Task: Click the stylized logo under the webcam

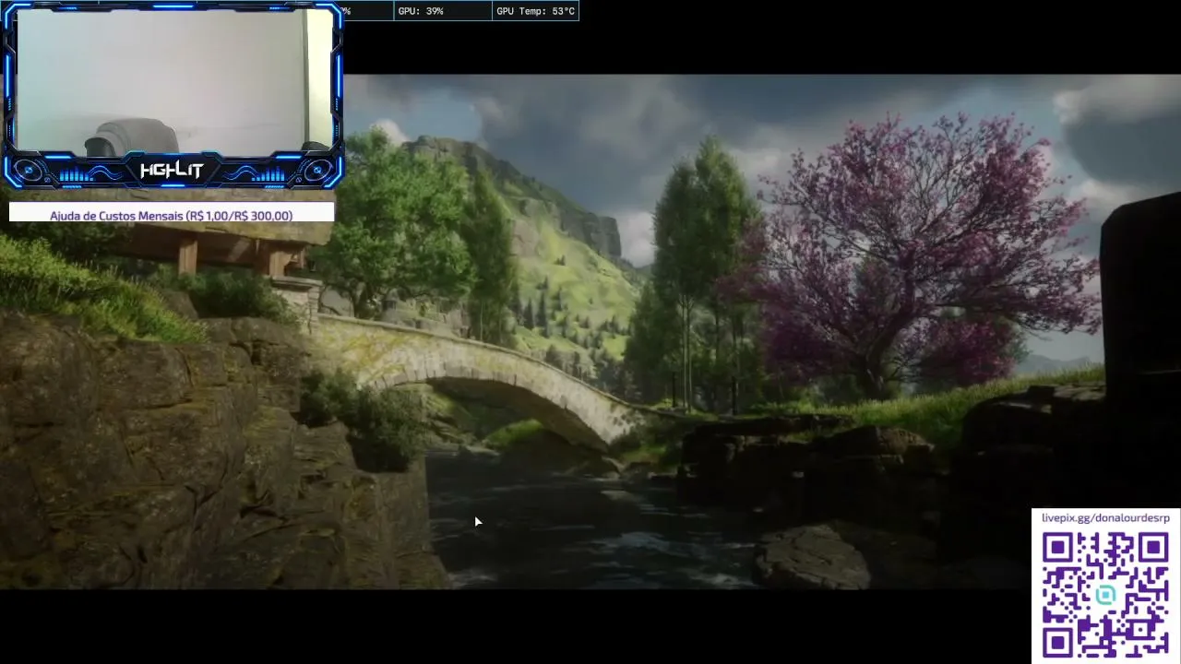Action: [172, 171]
